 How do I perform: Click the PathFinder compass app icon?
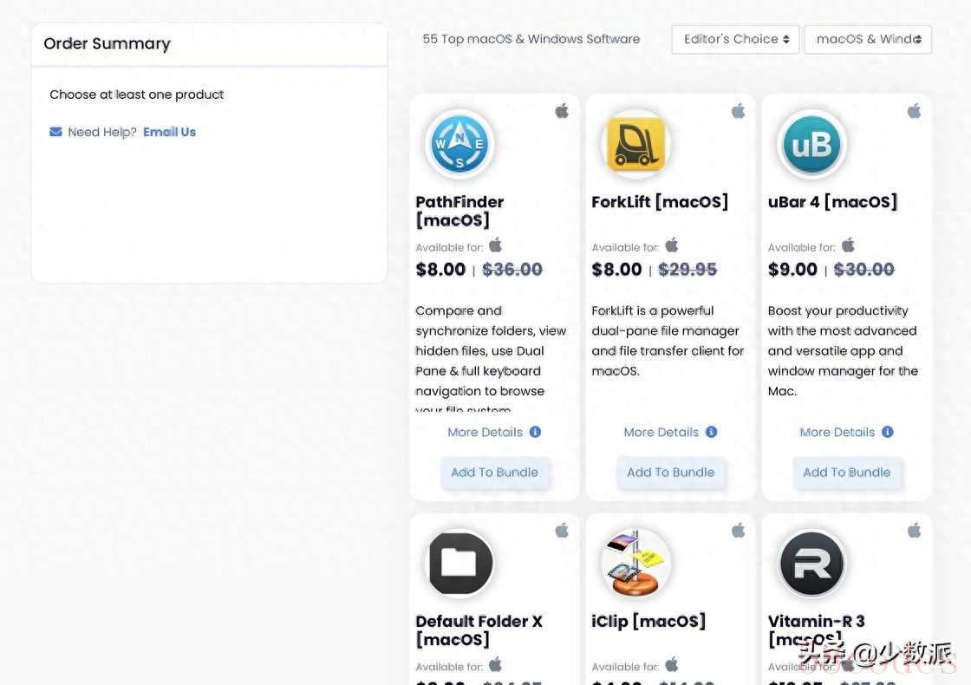pyautogui.click(x=459, y=144)
